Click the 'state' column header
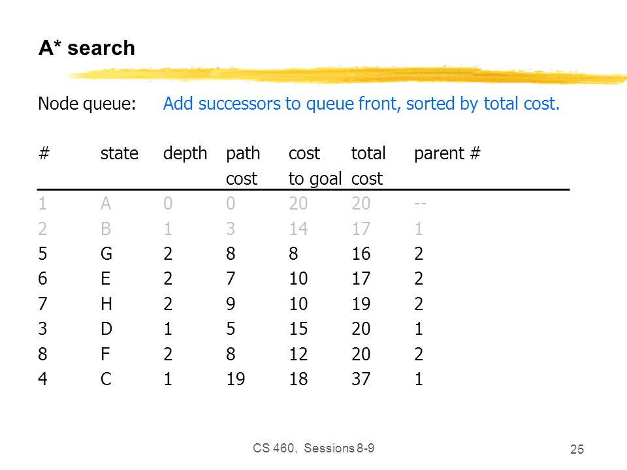 click(x=119, y=153)
